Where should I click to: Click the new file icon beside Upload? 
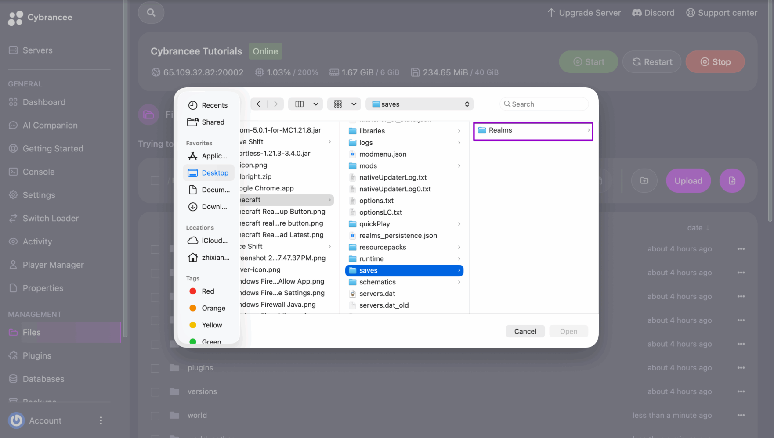[732, 181]
